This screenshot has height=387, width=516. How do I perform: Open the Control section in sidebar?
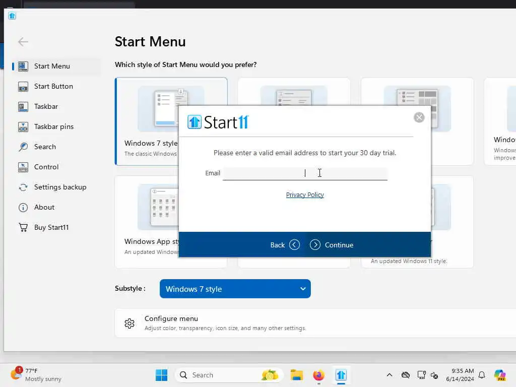coord(56,167)
